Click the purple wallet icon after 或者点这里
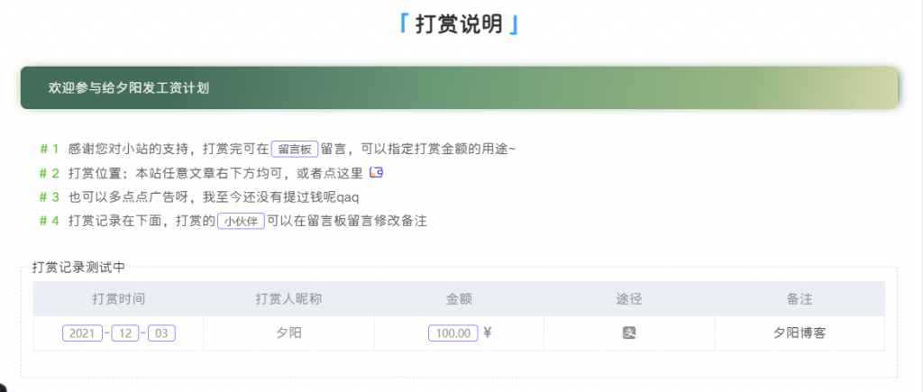The height and width of the screenshot is (392, 923). pyautogui.click(x=377, y=172)
